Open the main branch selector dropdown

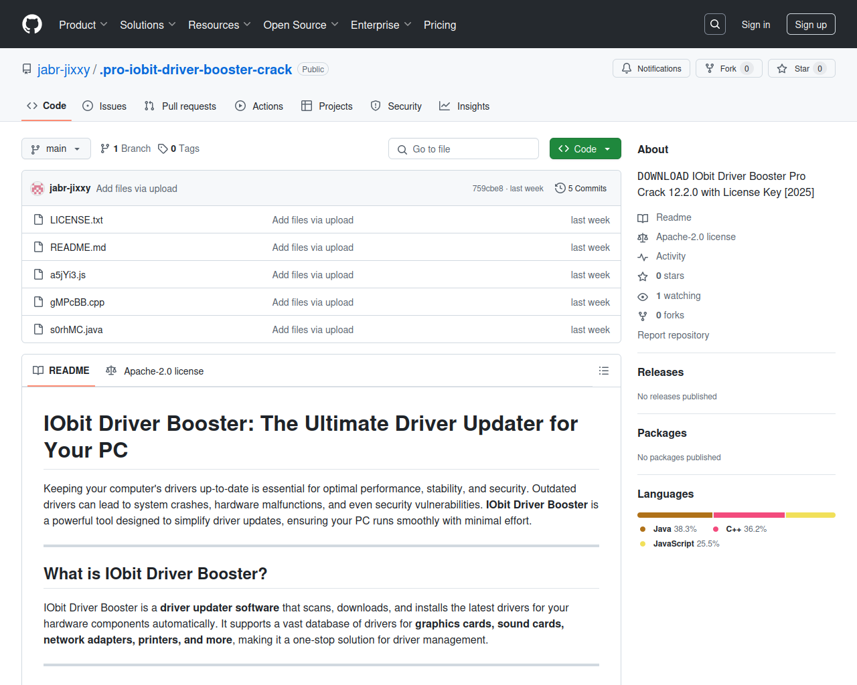(56, 149)
